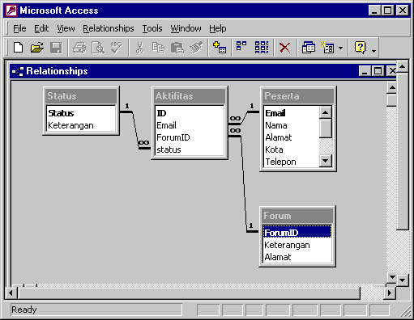Click Relationships pane vertical scroll up arrow
The height and width of the screenshot is (320, 414).
click(392, 87)
